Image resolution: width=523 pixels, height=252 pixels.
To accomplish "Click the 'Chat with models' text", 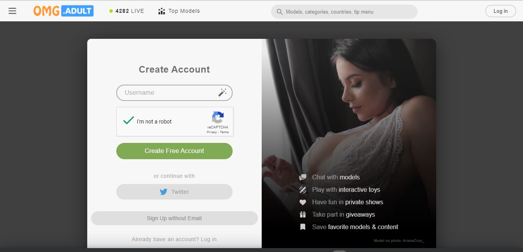I will (336, 177).
